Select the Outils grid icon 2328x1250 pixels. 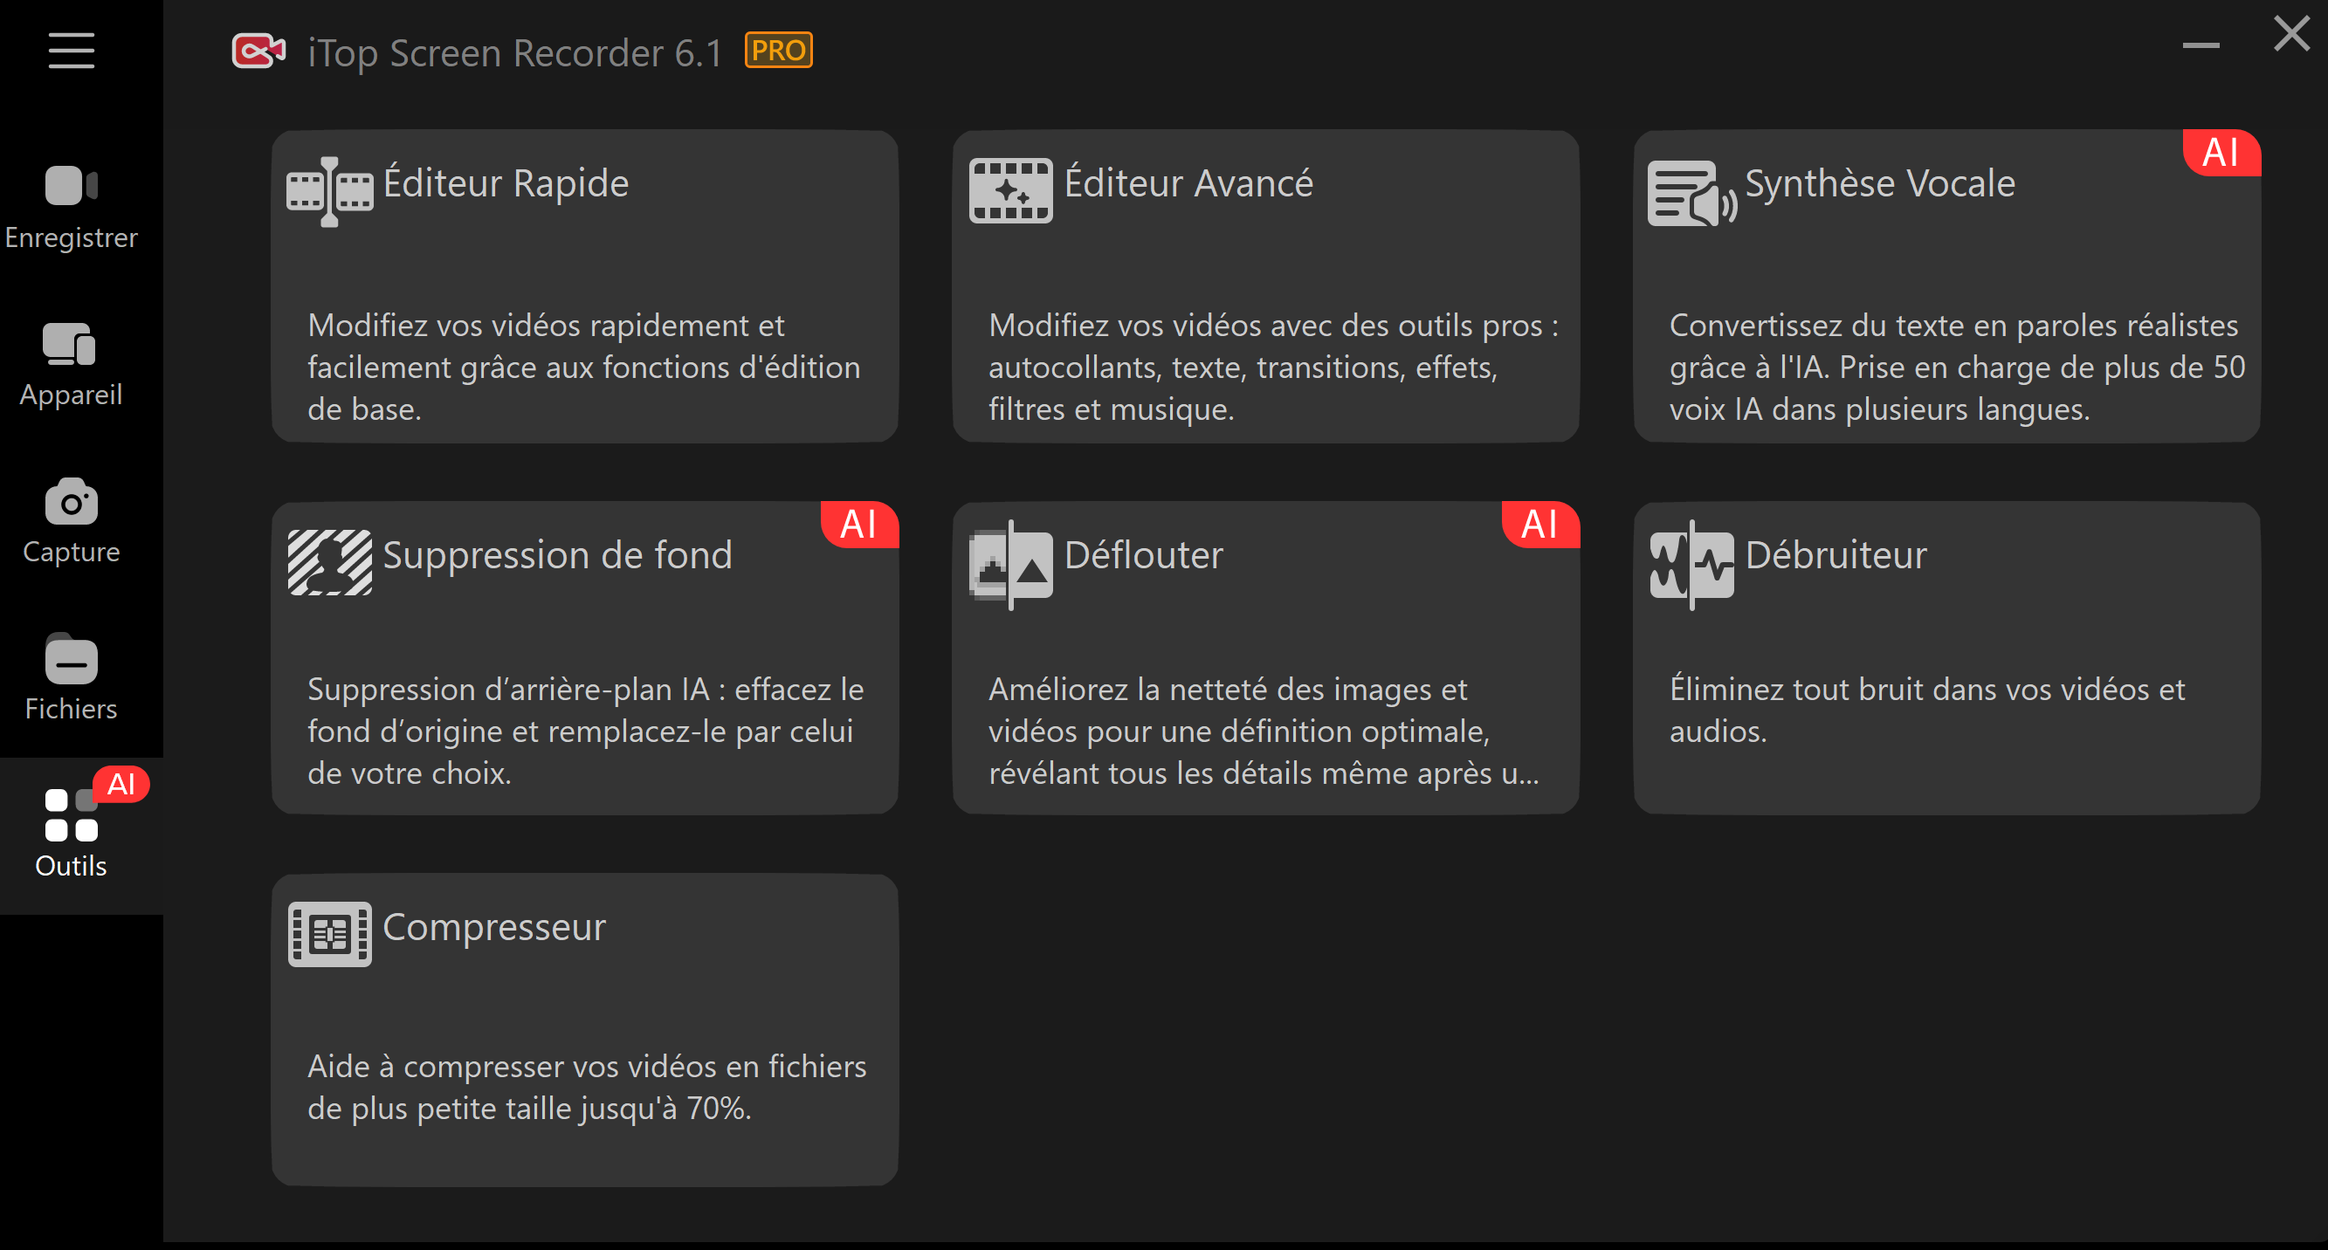(71, 814)
